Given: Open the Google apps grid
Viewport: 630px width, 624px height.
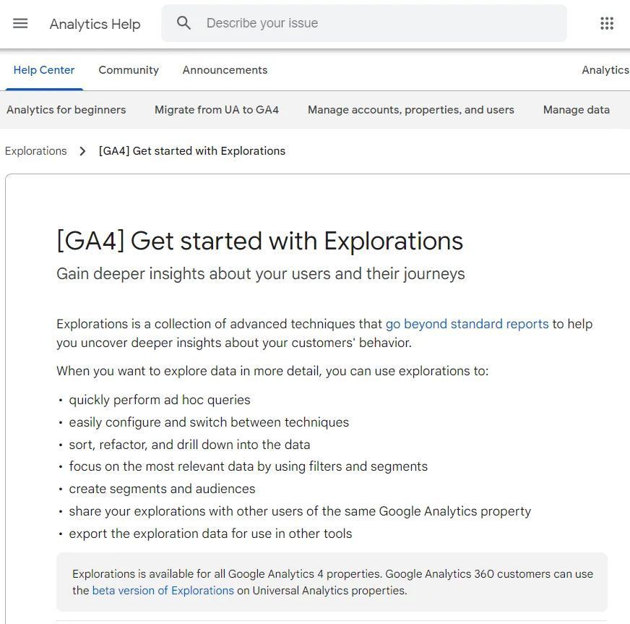Looking at the screenshot, I should (607, 23).
